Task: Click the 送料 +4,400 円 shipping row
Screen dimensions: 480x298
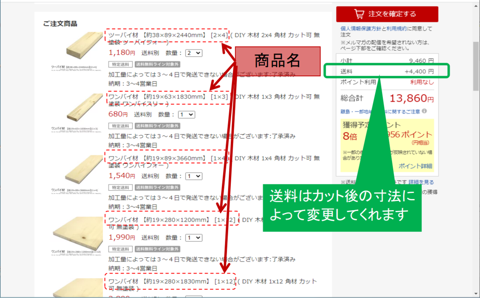Action: [387, 72]
